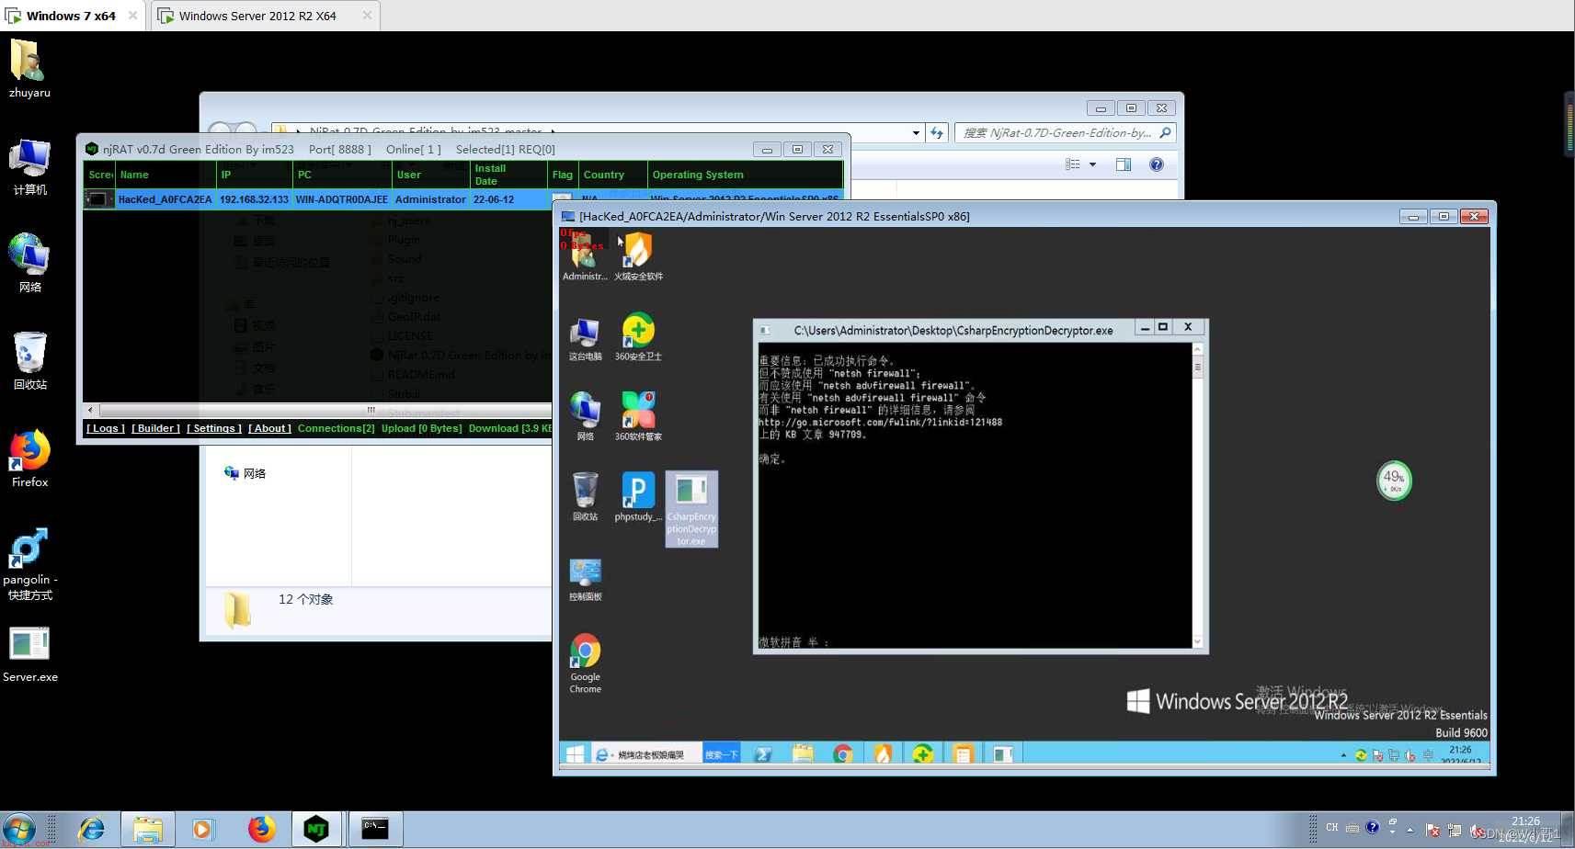The width and height of the screenshot is (1575, 849).
Task: Open the 计算机 desktop icon
Action: coord(29,166)
